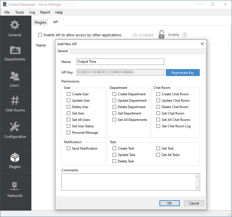Click the Regenerate Key button
This screenshot has height=217, width=232.
tap(183, 72)
